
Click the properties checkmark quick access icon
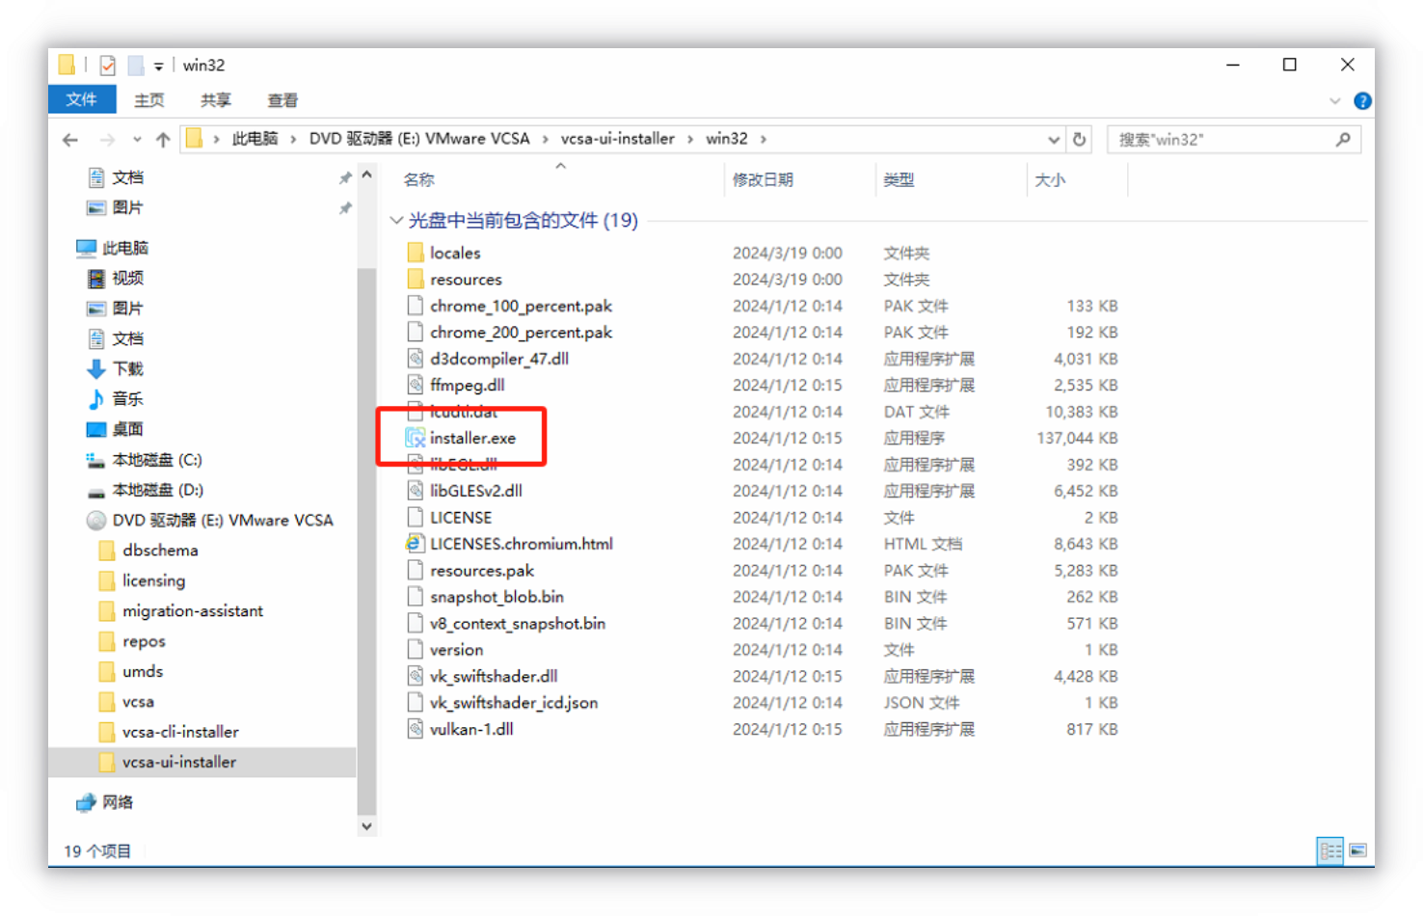click(108, 66)
